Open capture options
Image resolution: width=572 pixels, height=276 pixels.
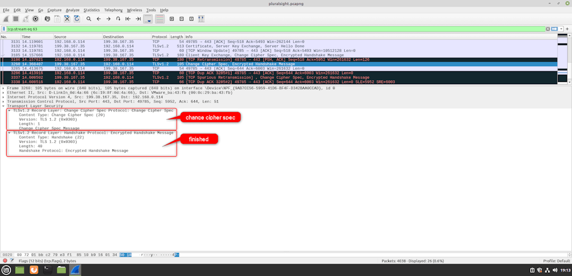click(x=36, y=18)
